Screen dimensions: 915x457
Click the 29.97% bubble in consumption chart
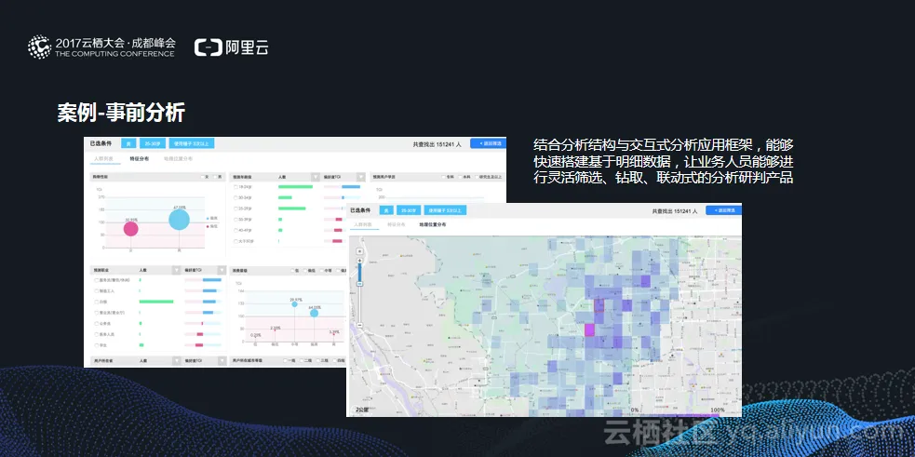pos(294,304)
